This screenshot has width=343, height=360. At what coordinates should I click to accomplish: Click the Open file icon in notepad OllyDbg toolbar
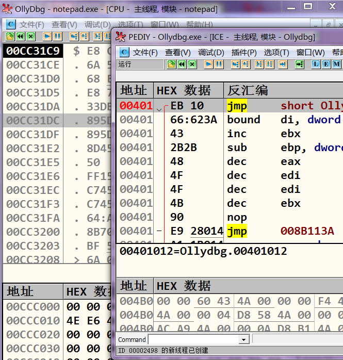point(10,36)
